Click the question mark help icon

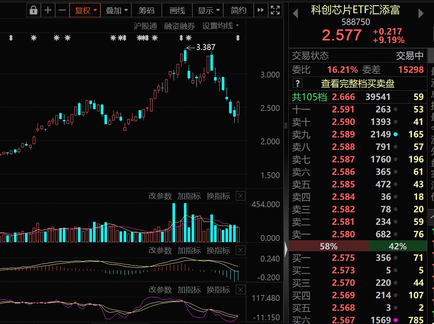click(297, 83)
